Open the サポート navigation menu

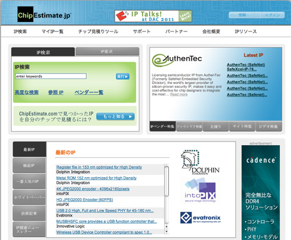pos(141,31)
